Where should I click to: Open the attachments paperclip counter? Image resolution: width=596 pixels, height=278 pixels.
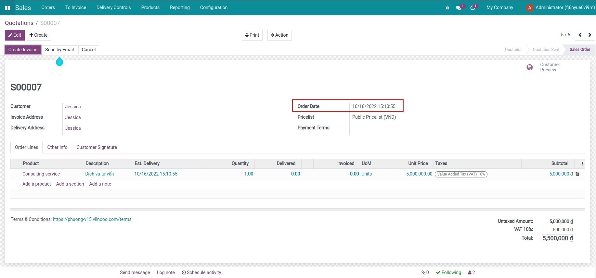tap(425, 272)
